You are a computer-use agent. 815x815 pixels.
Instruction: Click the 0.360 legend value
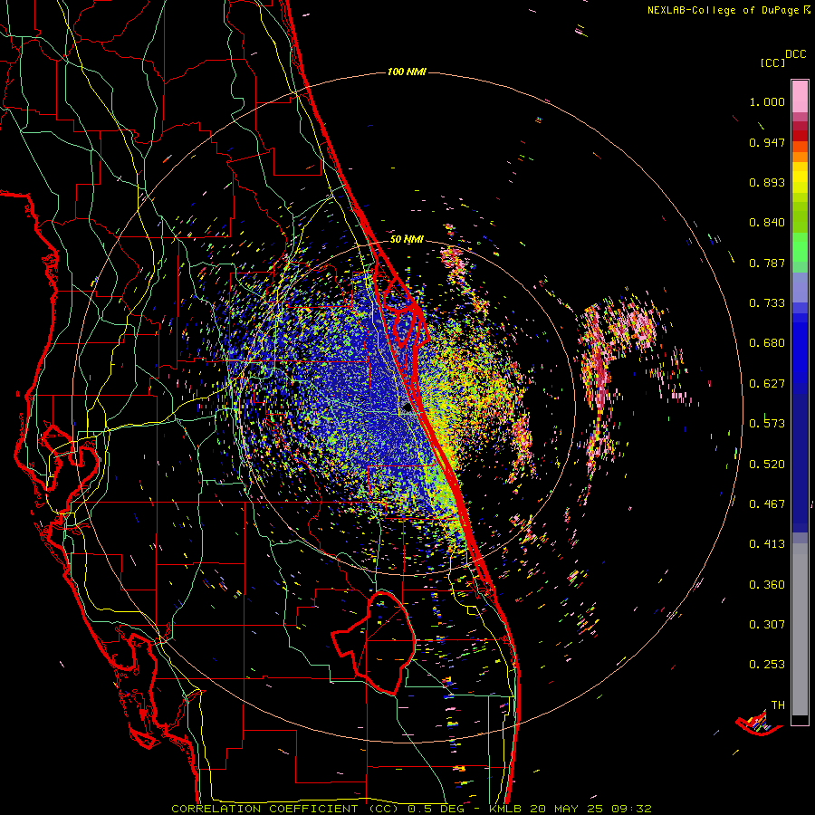(767, 585)
